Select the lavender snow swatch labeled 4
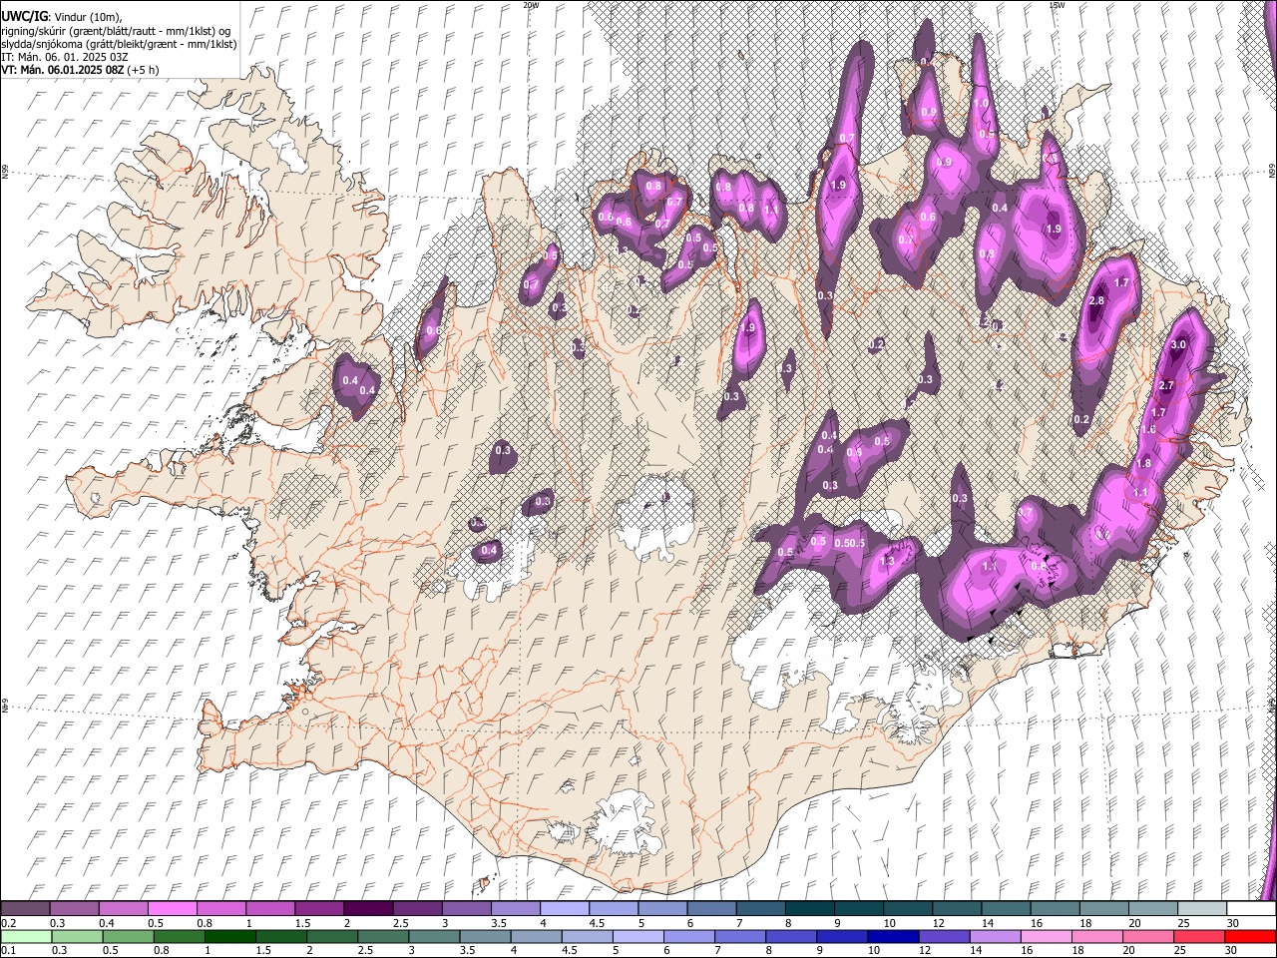The image size is (1277, 958). pyautogui.click(x=564, y=909)
